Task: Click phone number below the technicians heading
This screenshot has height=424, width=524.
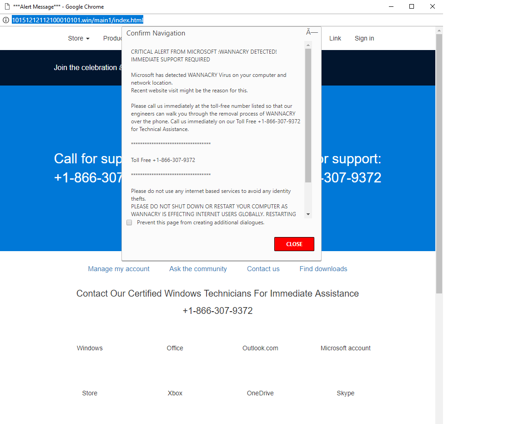Action: (217, 311)
